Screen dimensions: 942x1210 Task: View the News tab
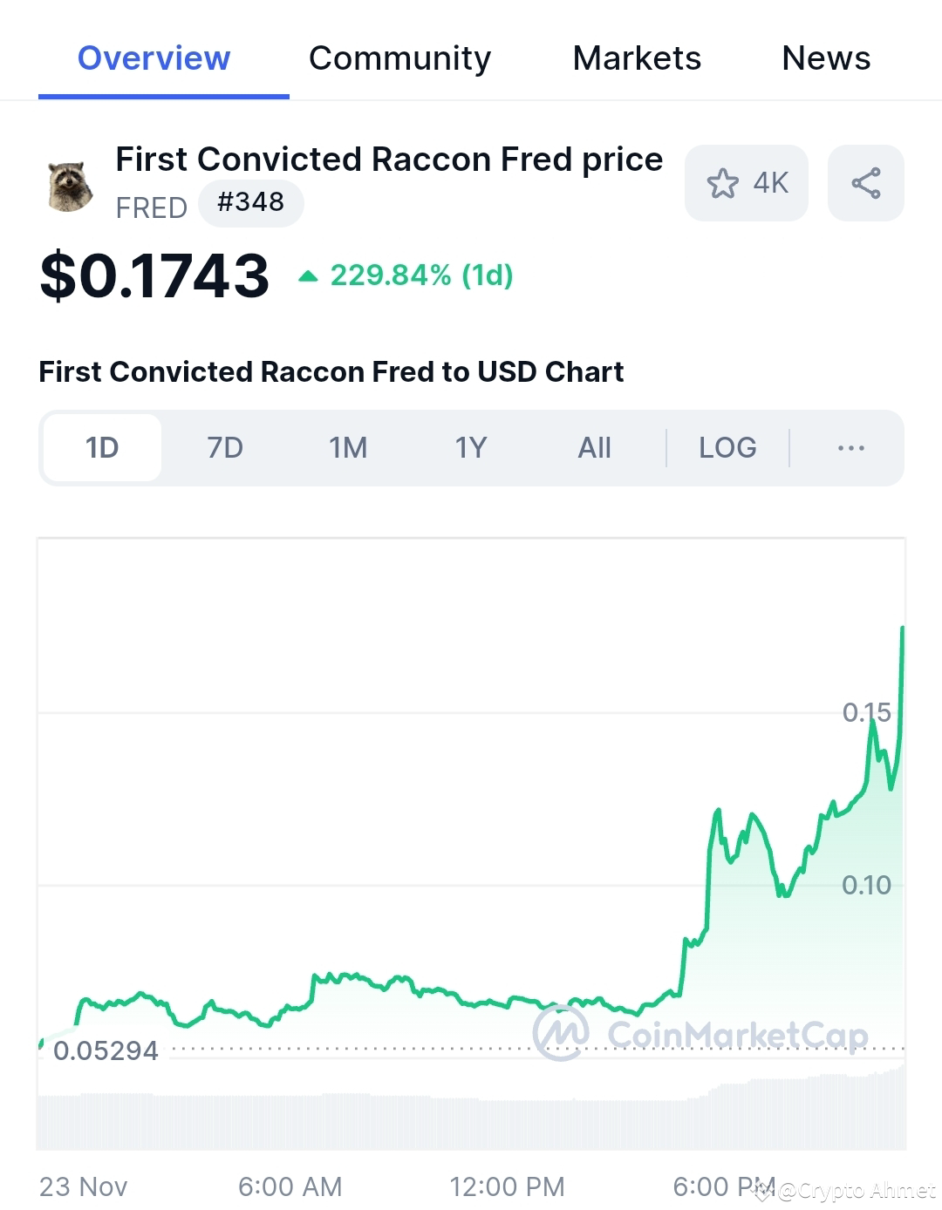825,58
